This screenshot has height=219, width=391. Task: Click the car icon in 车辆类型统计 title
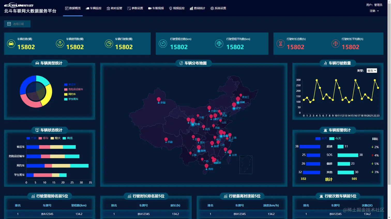click(x=37, y=63)
